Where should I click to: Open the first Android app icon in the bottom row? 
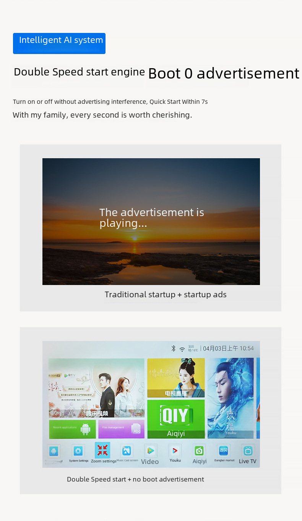pyautogui.click(x=54, y=451)
